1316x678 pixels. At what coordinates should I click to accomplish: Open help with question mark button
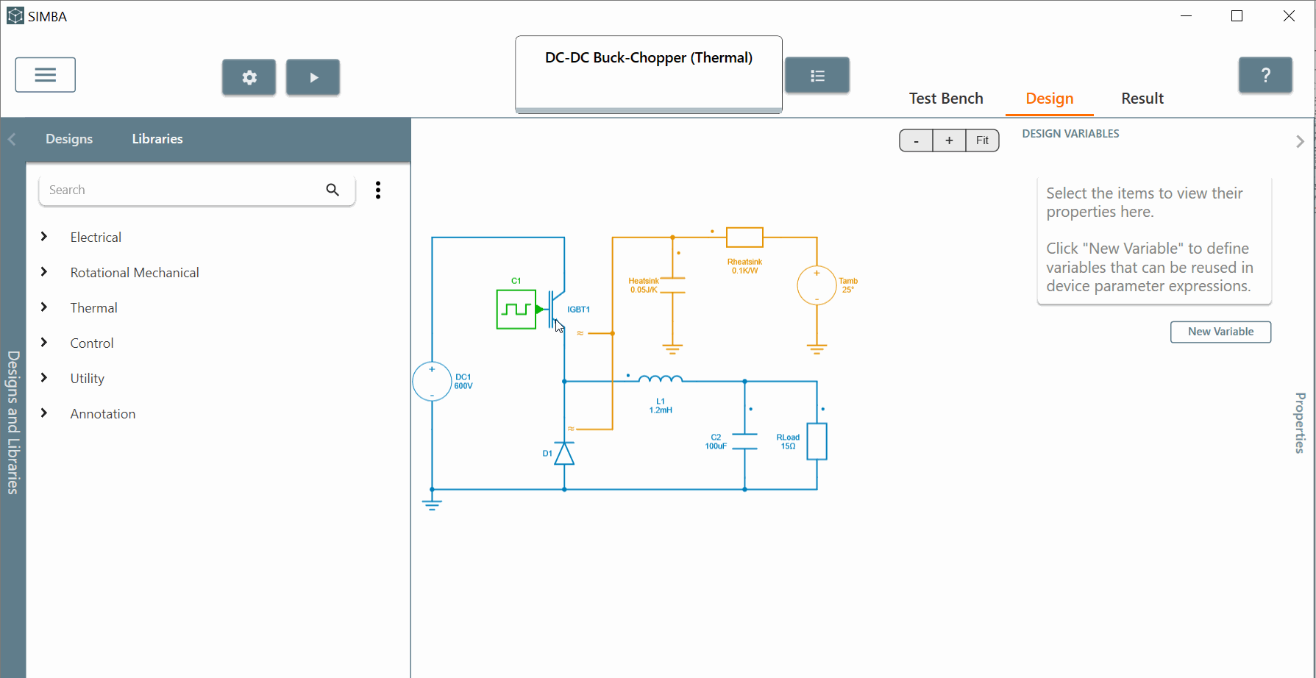tap(1265, 75)
